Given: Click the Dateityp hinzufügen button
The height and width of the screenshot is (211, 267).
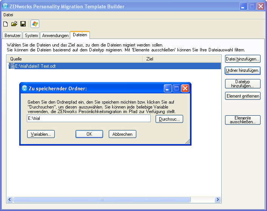Looking at the screenshot, I should click(243, 84).
